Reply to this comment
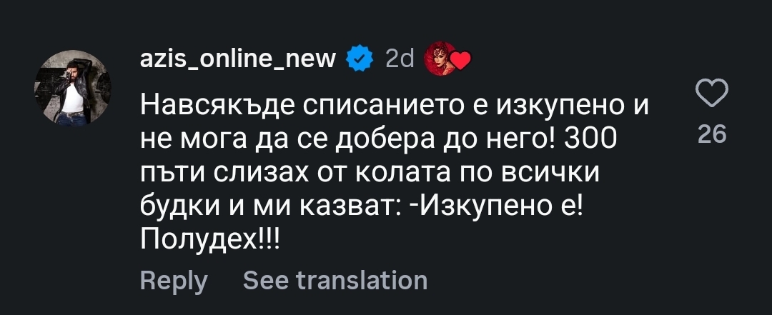Screen dimensions: 772x315 (x=174, y=281)
